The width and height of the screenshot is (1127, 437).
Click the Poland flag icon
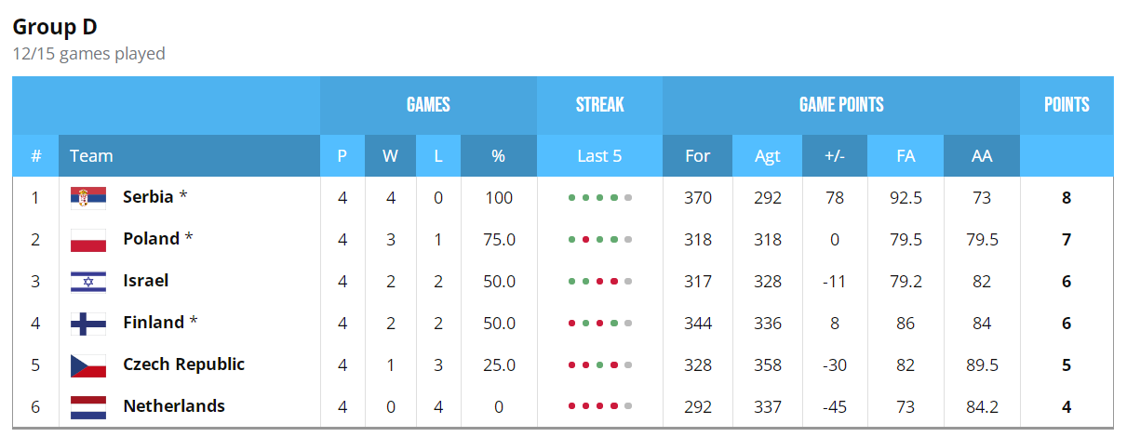point(88,240)
